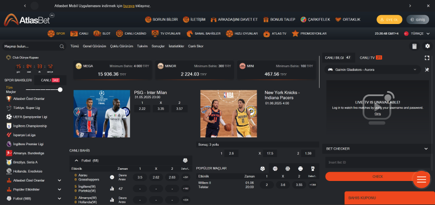
Task: Show +1384 more markets for Willem II
Action: click(312, 185)
